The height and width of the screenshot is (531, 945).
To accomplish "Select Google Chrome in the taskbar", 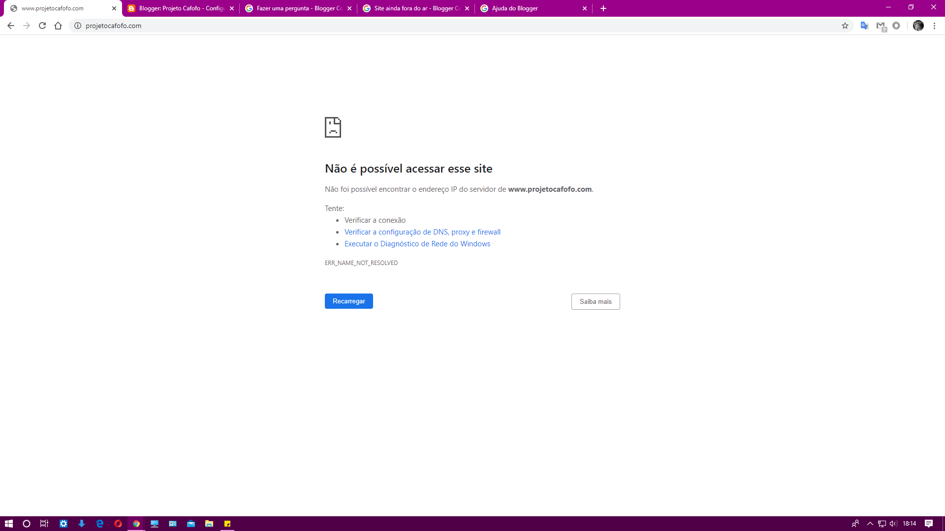I will pyautogui.click(x=136, y=524).
